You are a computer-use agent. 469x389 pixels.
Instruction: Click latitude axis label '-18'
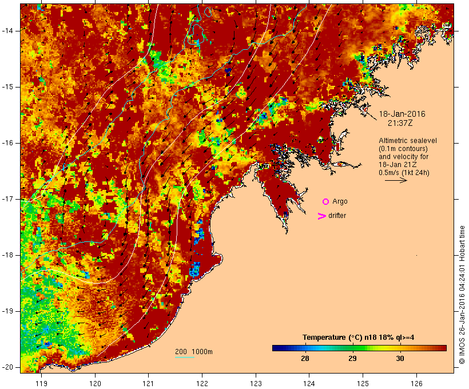coord(7,255)
